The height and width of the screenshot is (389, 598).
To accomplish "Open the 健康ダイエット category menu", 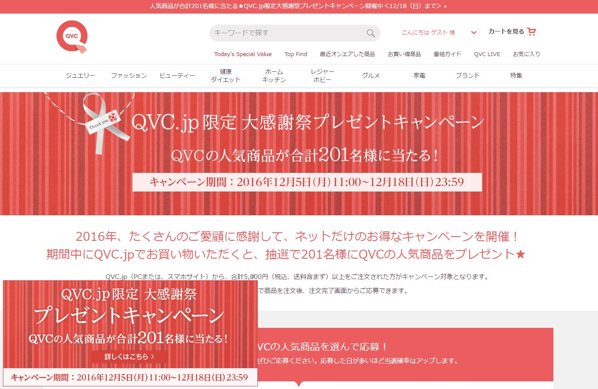I will [x=226, y=76].
